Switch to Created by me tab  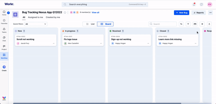point(53,17)
